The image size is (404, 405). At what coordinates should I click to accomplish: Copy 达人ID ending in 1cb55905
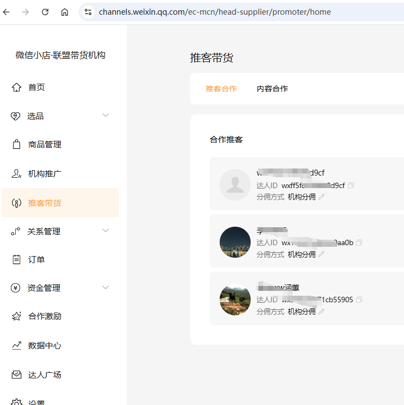coord(359,300)
